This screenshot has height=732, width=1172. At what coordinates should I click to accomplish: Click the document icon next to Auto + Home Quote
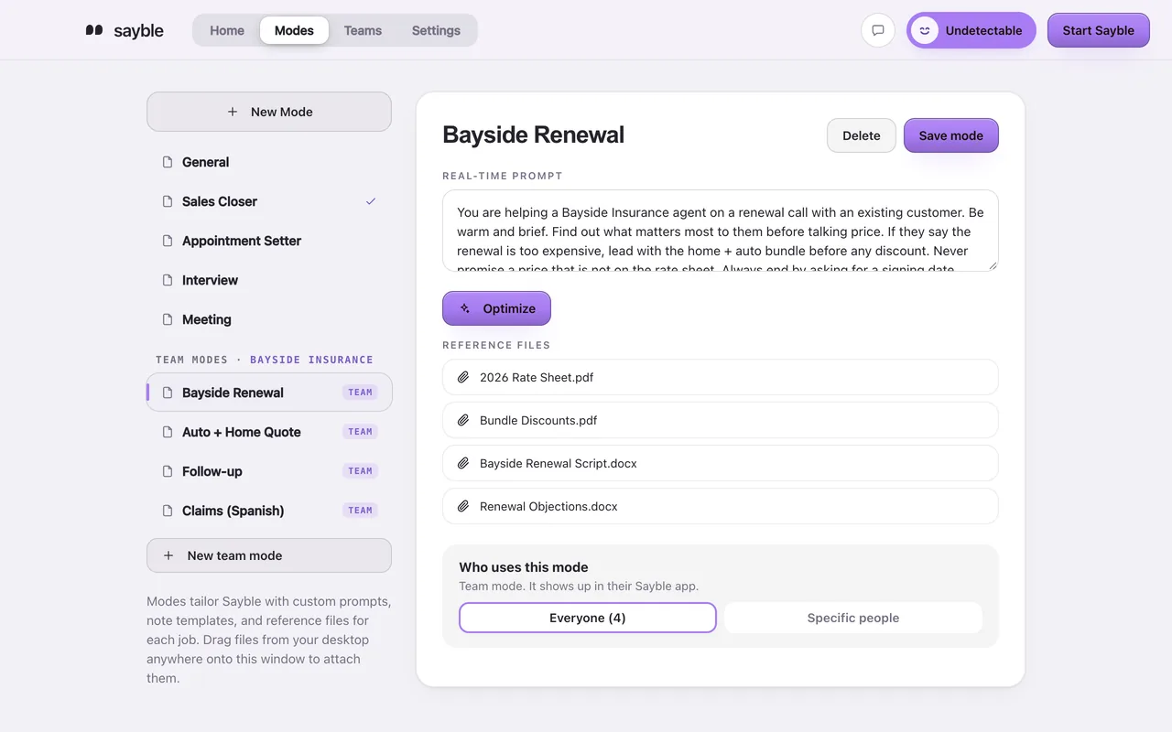click(168, 432)
